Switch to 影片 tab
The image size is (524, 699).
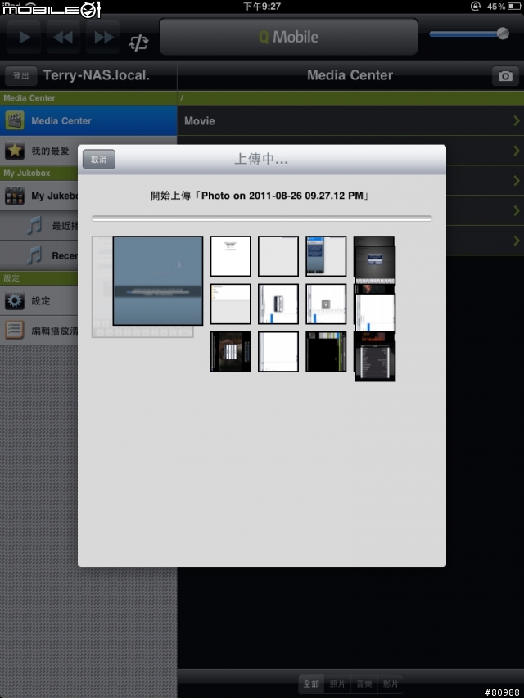(x=391, y=683)
